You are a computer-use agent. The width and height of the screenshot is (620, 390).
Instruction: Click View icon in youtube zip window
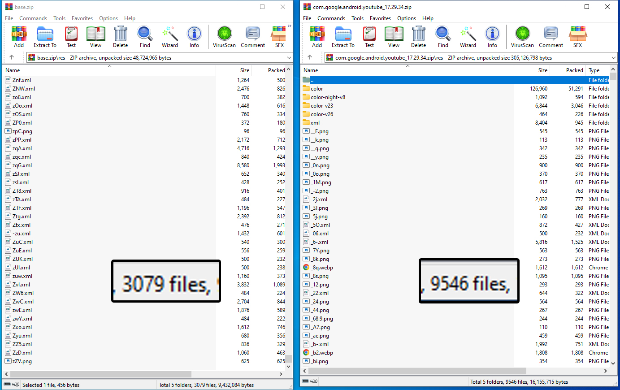394,37
